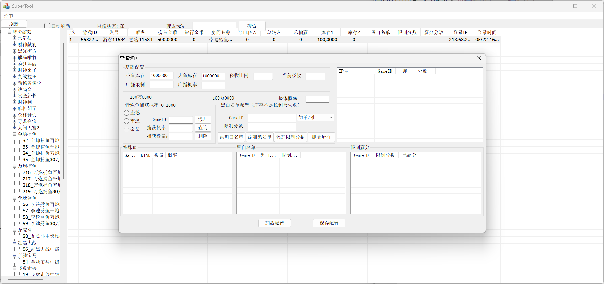This screenshot has height=284, width=604.
Task: Select 56_李逵劈鱼百炮 in the tree
Action: [x=41, y=204]
